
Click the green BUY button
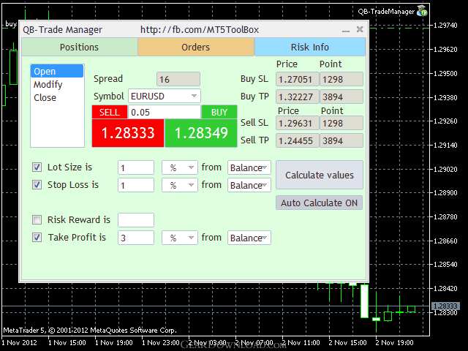pos(219,112)
